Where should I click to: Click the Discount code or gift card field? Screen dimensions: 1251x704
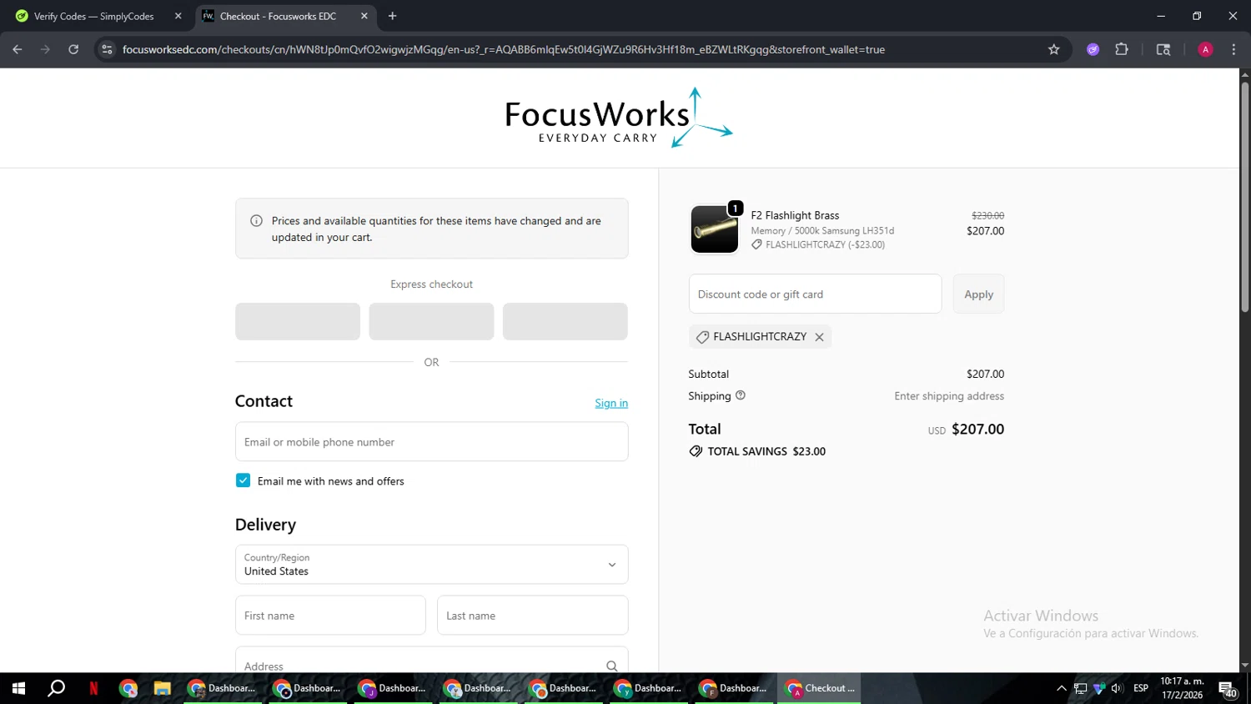[x=815, y=294]
